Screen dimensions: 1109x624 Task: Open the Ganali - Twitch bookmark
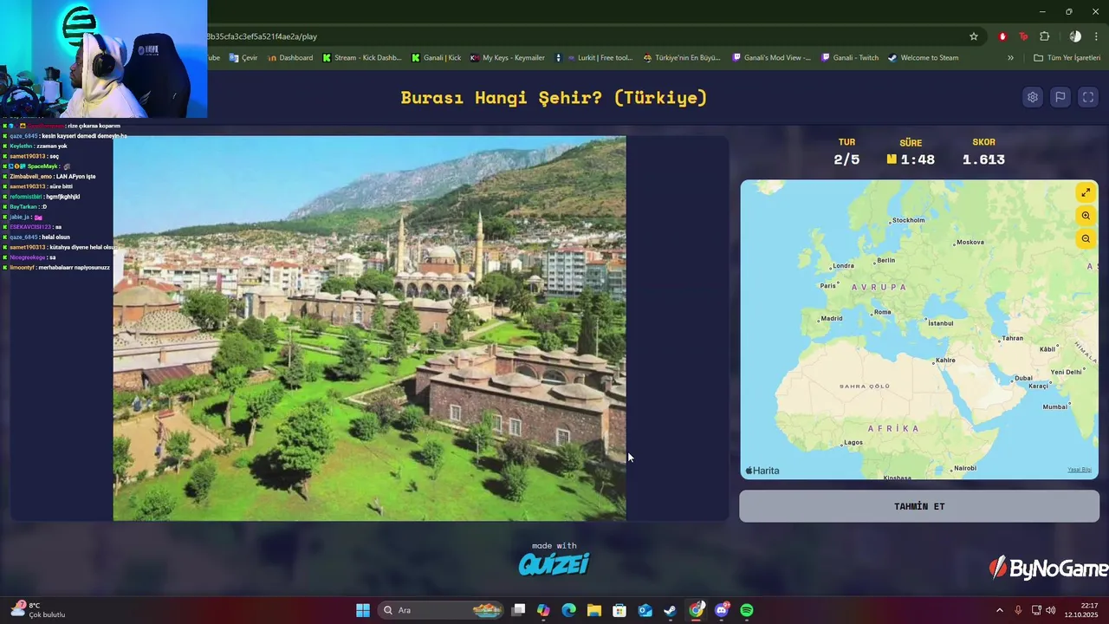tap(849, 58)
